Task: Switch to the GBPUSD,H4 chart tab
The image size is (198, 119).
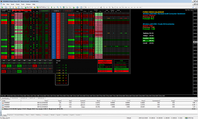Action: click(41, 98)
